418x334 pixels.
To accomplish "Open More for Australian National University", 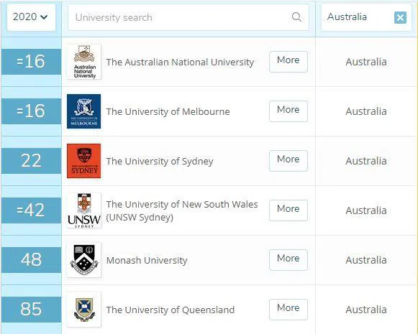I will click(288, 62).
